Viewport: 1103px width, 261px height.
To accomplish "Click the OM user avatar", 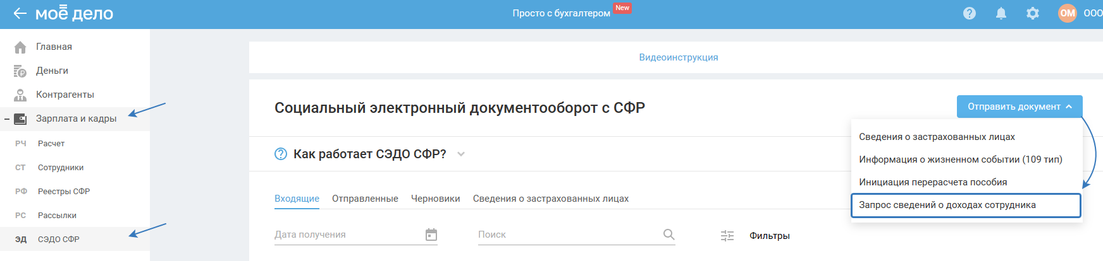I will [x=1067, y=13].
